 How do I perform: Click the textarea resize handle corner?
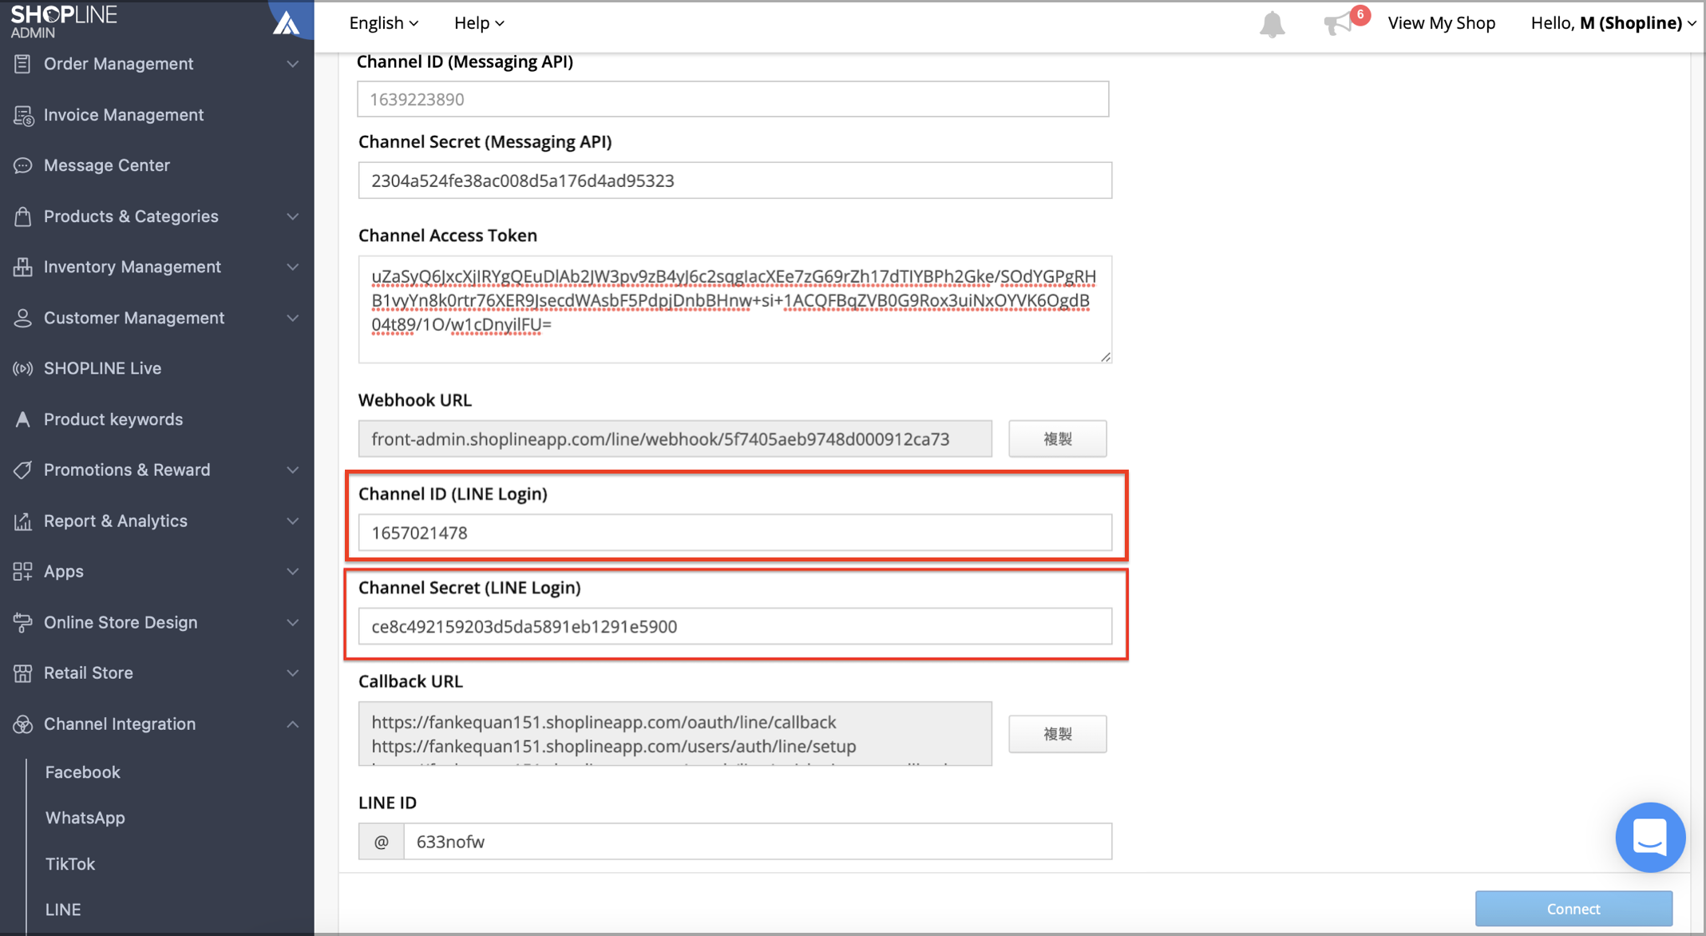(1106, 357)
